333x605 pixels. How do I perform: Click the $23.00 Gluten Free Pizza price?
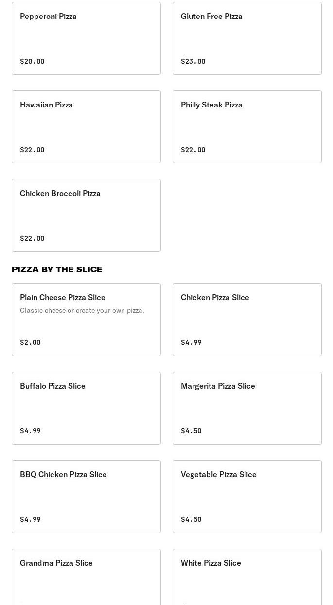pos(193,61)
